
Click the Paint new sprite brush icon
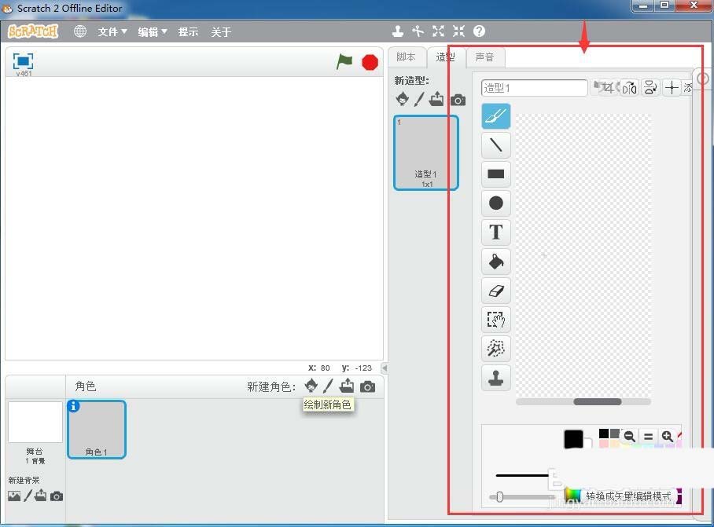coord(328,386)
